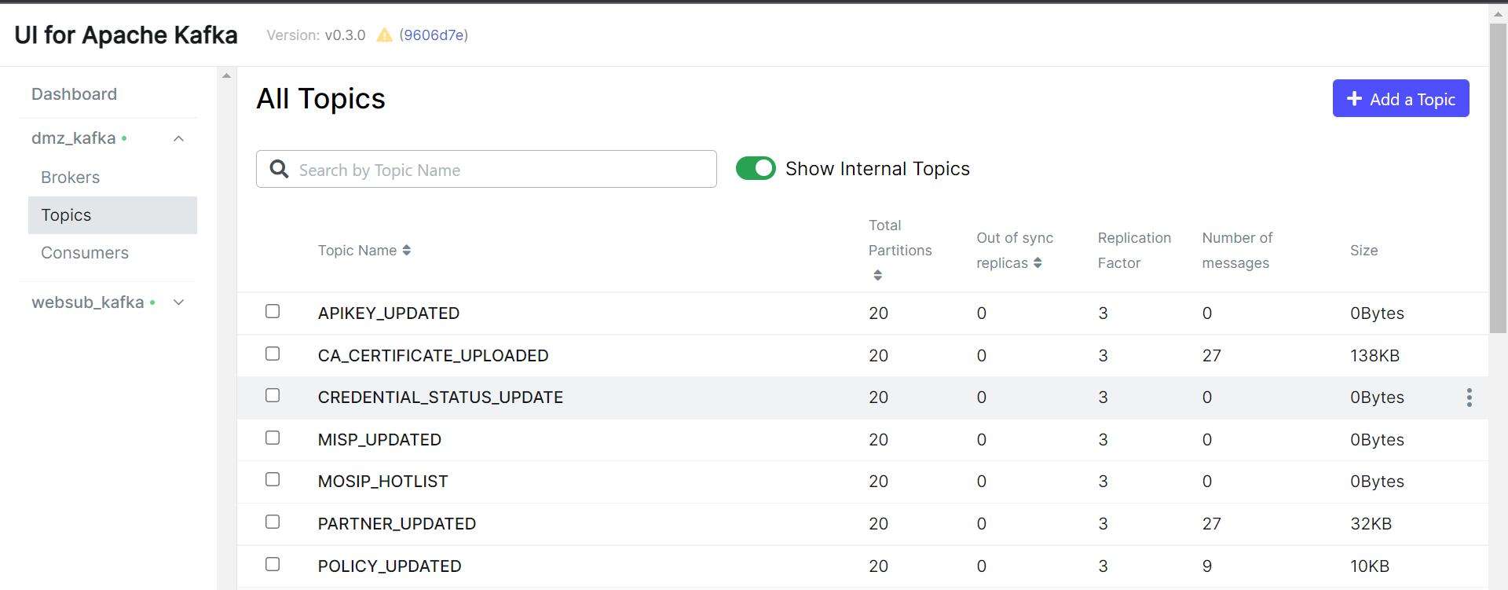Open the 9606d7e commit link

click(x=434, y=35)
